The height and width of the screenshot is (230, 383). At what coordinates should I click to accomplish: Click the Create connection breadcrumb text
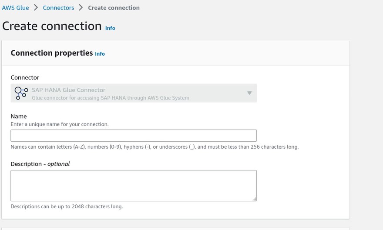point(114,8)
